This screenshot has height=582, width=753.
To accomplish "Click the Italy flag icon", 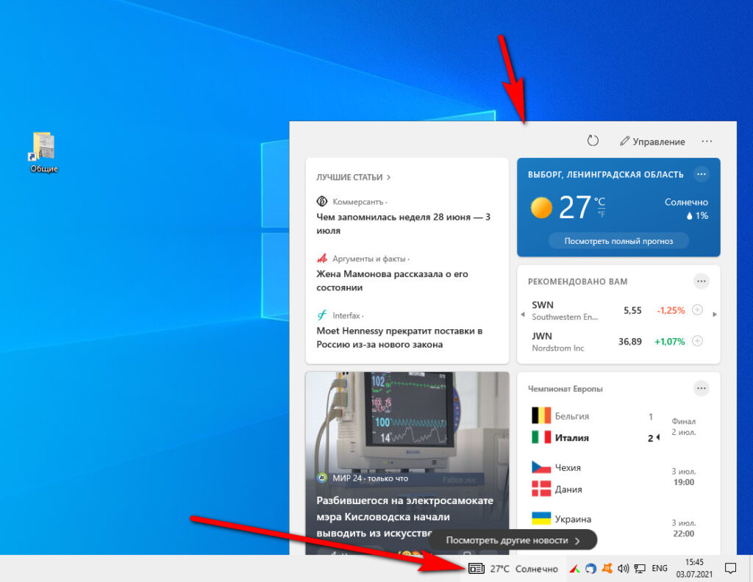I will 541,437.
